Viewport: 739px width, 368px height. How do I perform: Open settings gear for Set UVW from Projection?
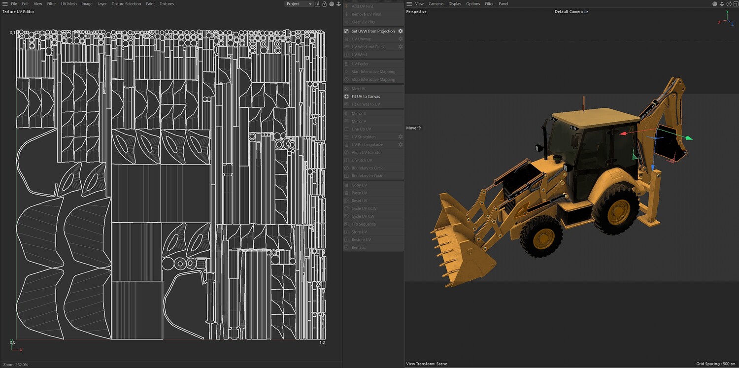point(401,31)
